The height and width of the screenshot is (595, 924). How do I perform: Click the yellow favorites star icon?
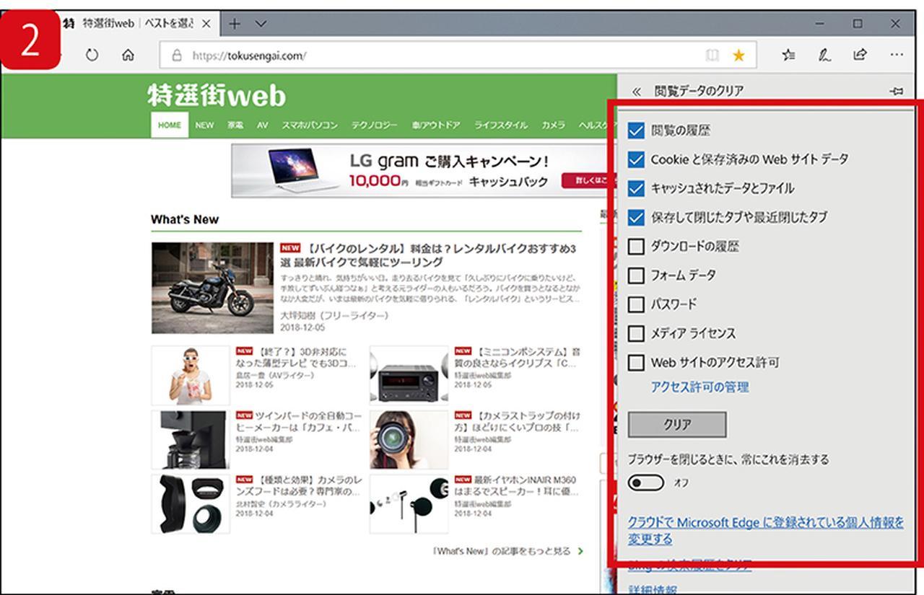pyautogui.click(x=738, y=55)
